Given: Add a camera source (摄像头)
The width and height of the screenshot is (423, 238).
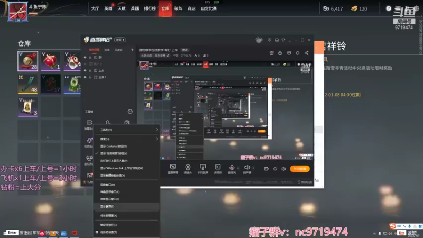Looking at the screenshot, I should 188,169.
